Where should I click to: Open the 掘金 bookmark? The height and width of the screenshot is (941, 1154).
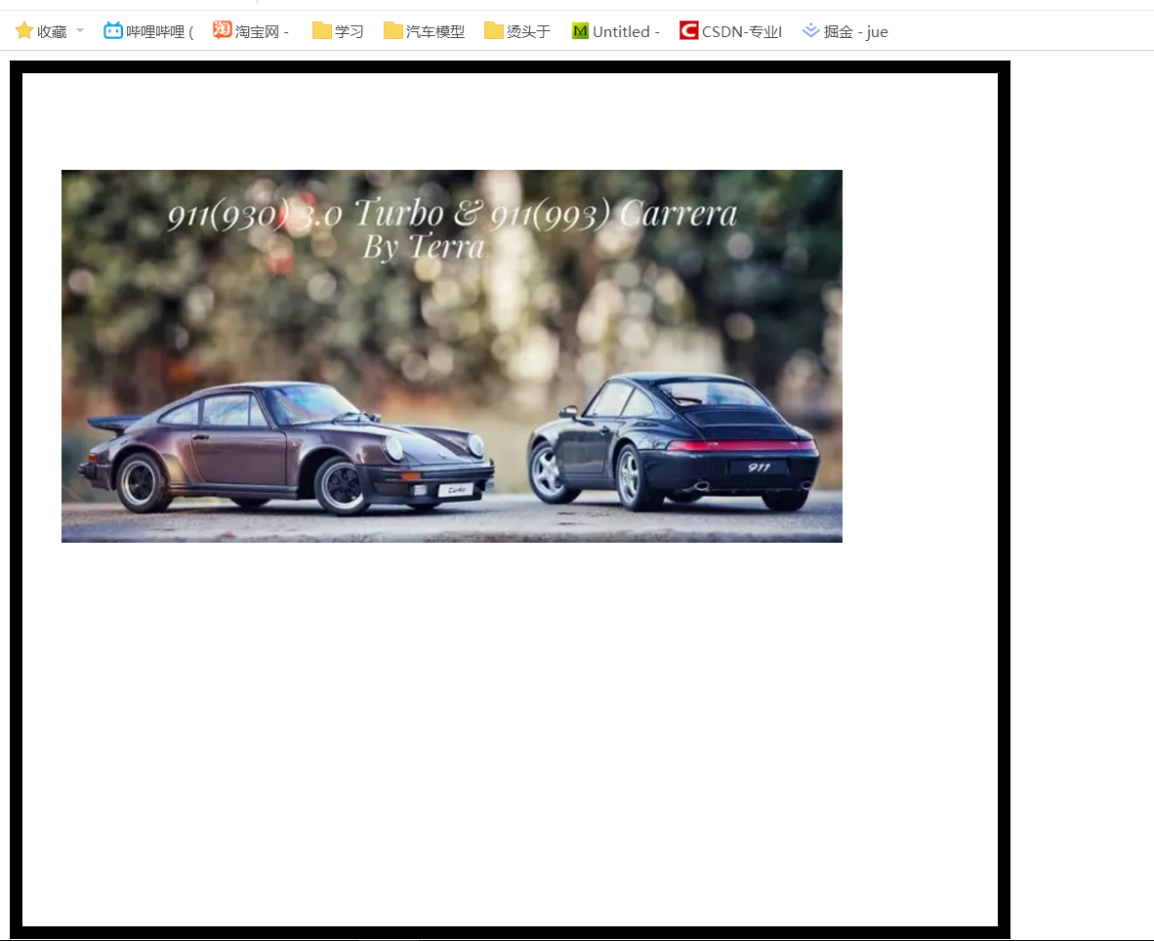845,31
